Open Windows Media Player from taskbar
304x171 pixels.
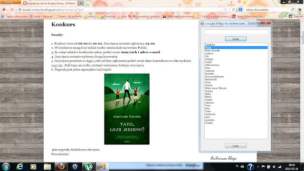pyautogui.click(x=33, y=167)
